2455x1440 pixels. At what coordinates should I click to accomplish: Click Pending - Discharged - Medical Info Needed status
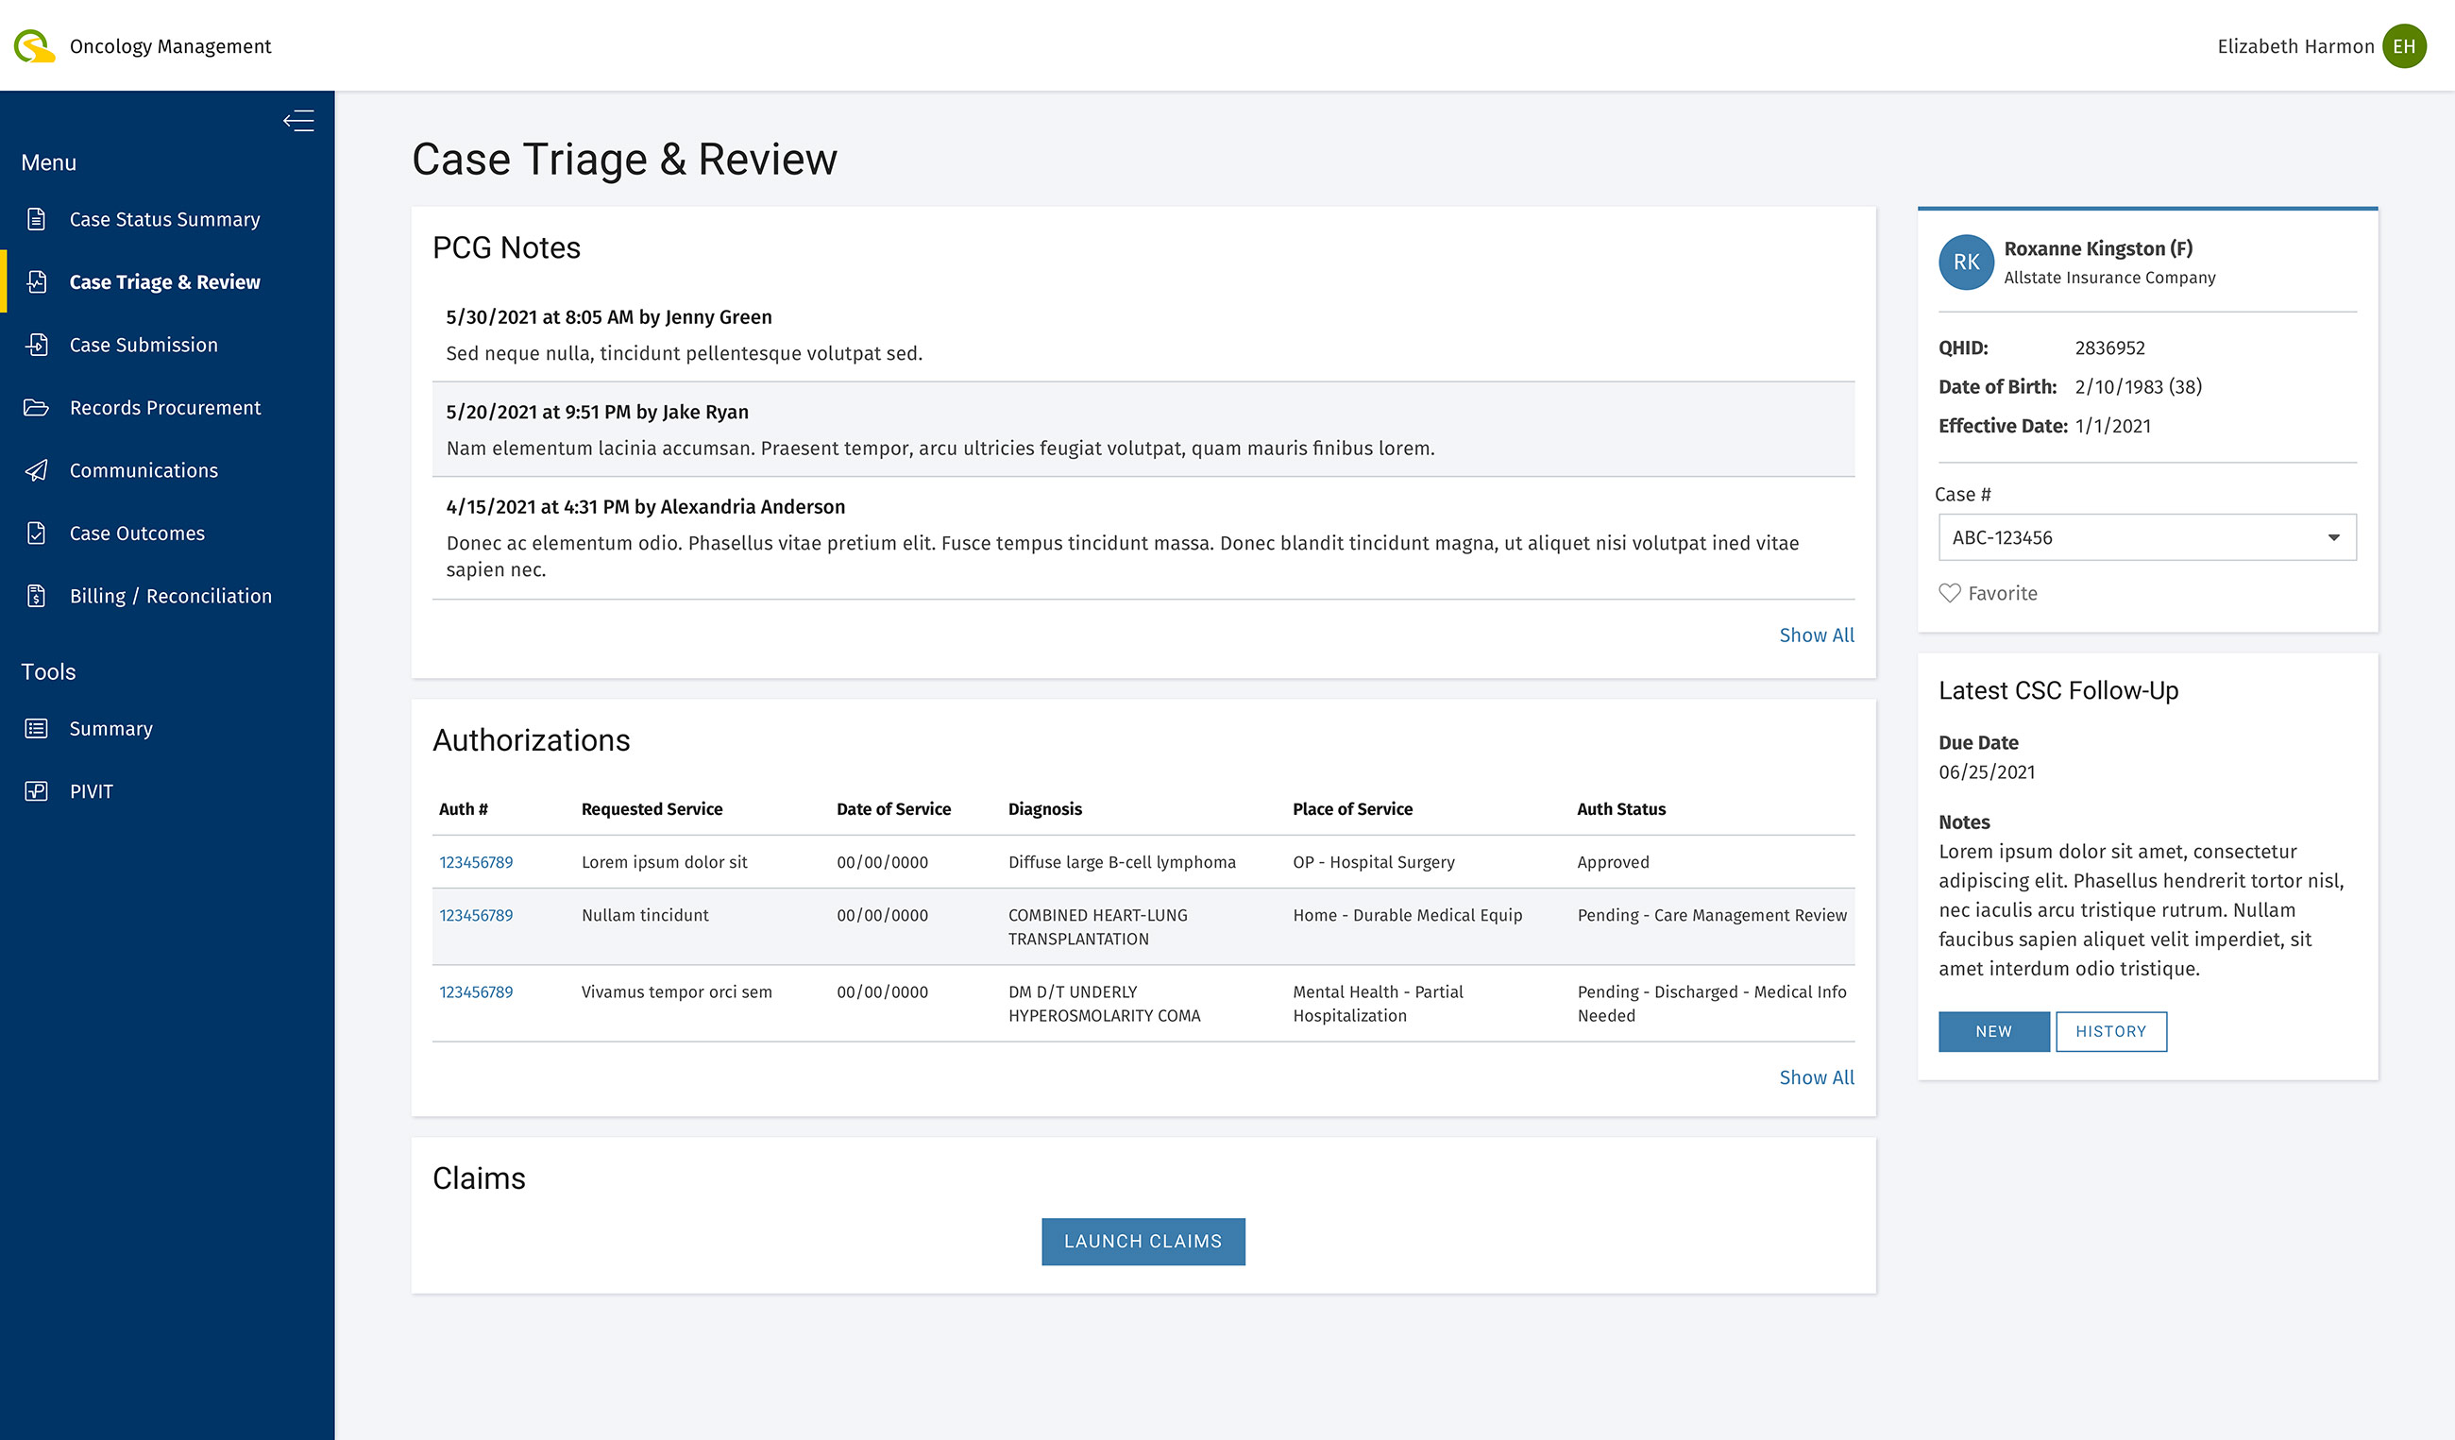point(1712,1004)
